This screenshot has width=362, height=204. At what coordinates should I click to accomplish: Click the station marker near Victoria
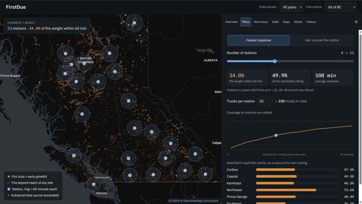pyautogui.click(x=94, y=184)
